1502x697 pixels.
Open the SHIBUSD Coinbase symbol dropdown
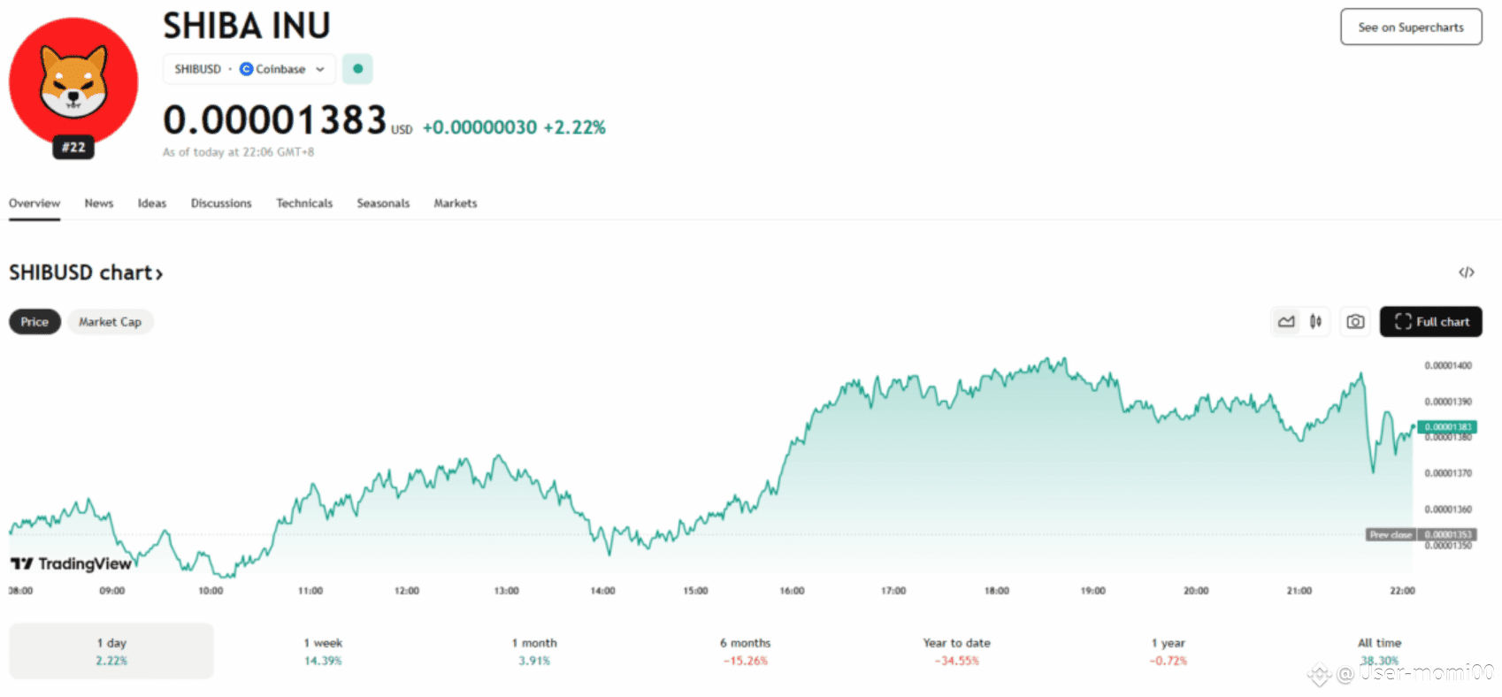click(249, 69)
